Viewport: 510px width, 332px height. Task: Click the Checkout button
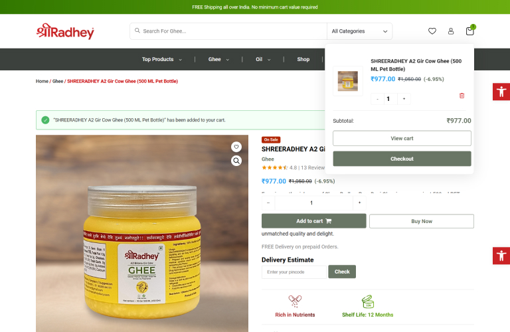pyautogui.click(x=402, y=159)
